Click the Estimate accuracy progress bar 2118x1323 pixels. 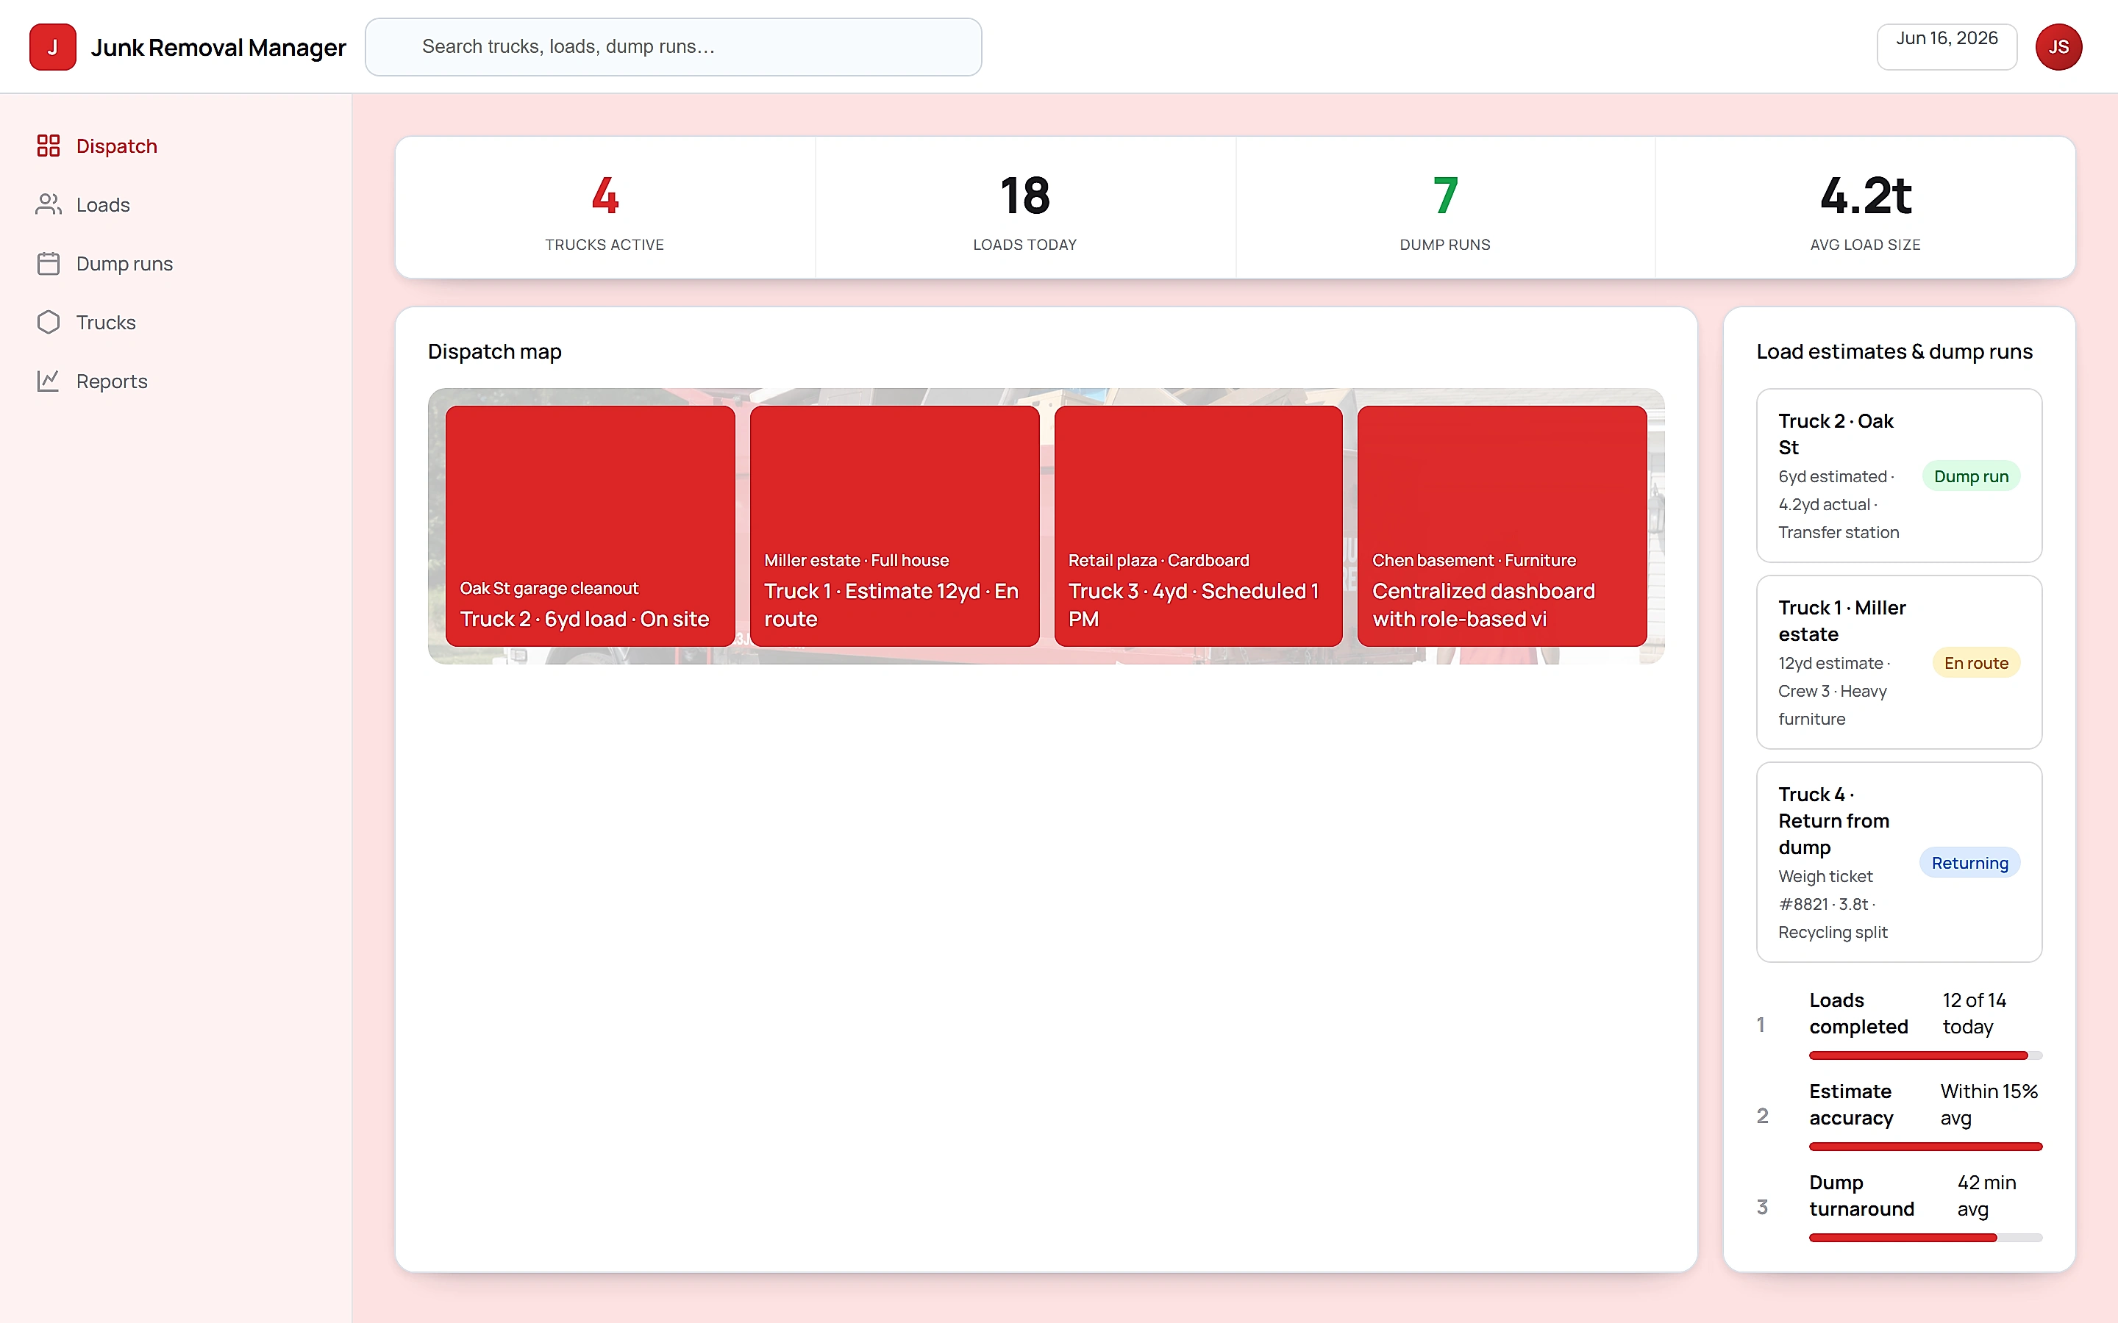coord(1925,1147)
